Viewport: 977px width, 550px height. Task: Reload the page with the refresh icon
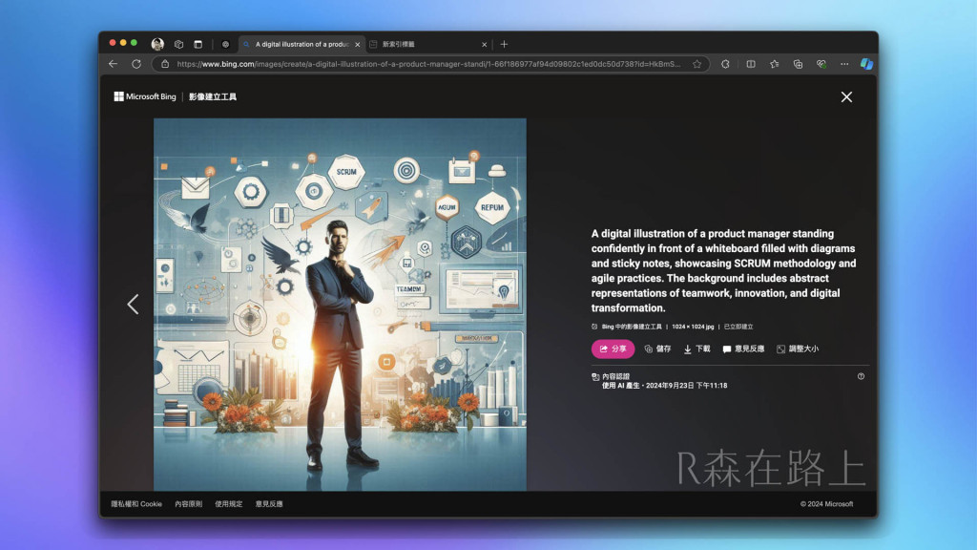point(136,64)
